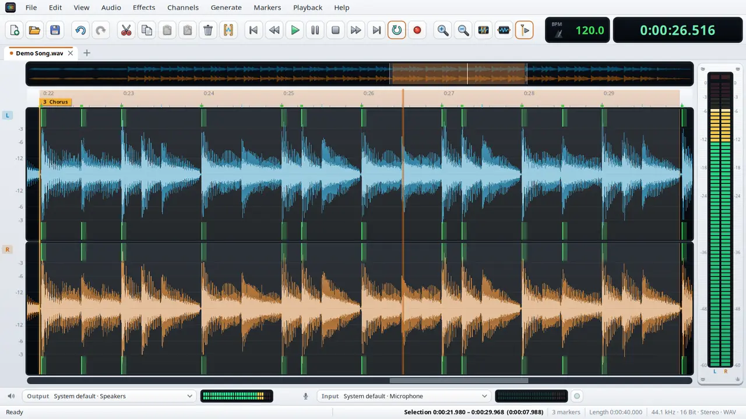Click the '3 markers' status bar entry
Screen dimensions: 746x419
(566, 412)
